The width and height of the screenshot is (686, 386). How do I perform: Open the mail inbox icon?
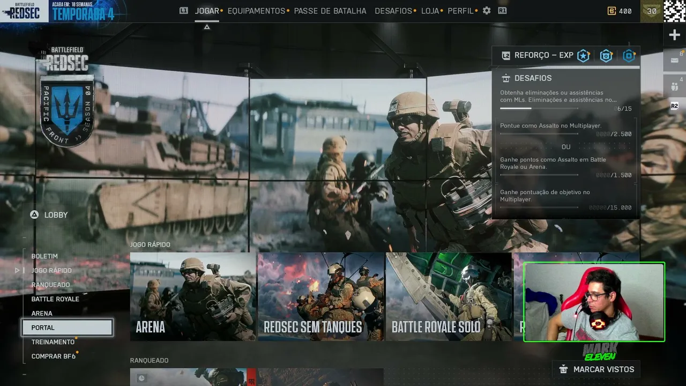[674, 60]
